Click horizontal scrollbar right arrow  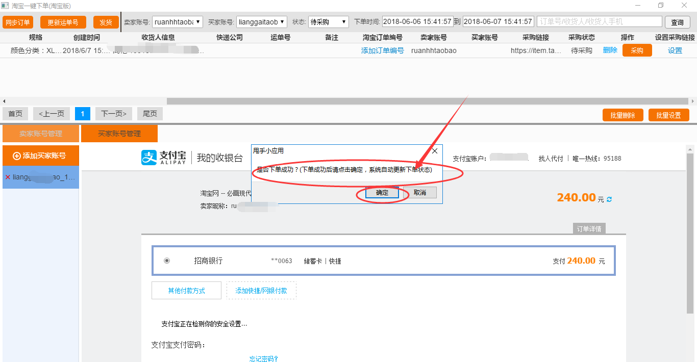tap(693, 101)
